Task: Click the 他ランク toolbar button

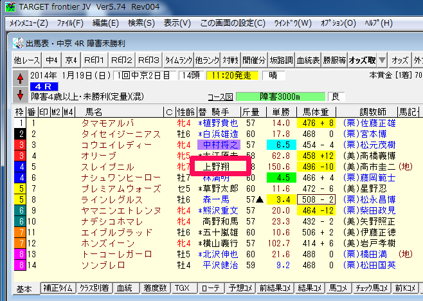Action: tap(207, 60)
